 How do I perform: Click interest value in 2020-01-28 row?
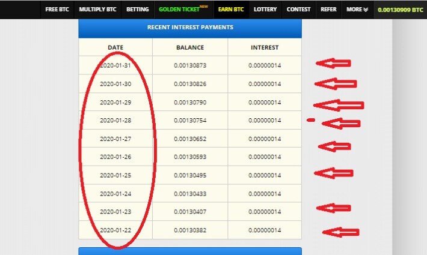pos(265,121)
